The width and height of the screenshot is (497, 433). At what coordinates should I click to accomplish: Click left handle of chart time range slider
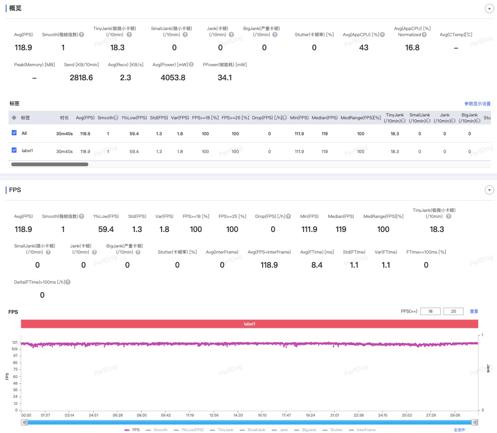[x=24, y=422]
